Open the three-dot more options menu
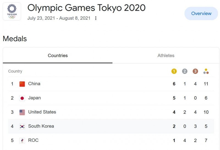This screenshot has width=220, height=150. tap(96, 18)
